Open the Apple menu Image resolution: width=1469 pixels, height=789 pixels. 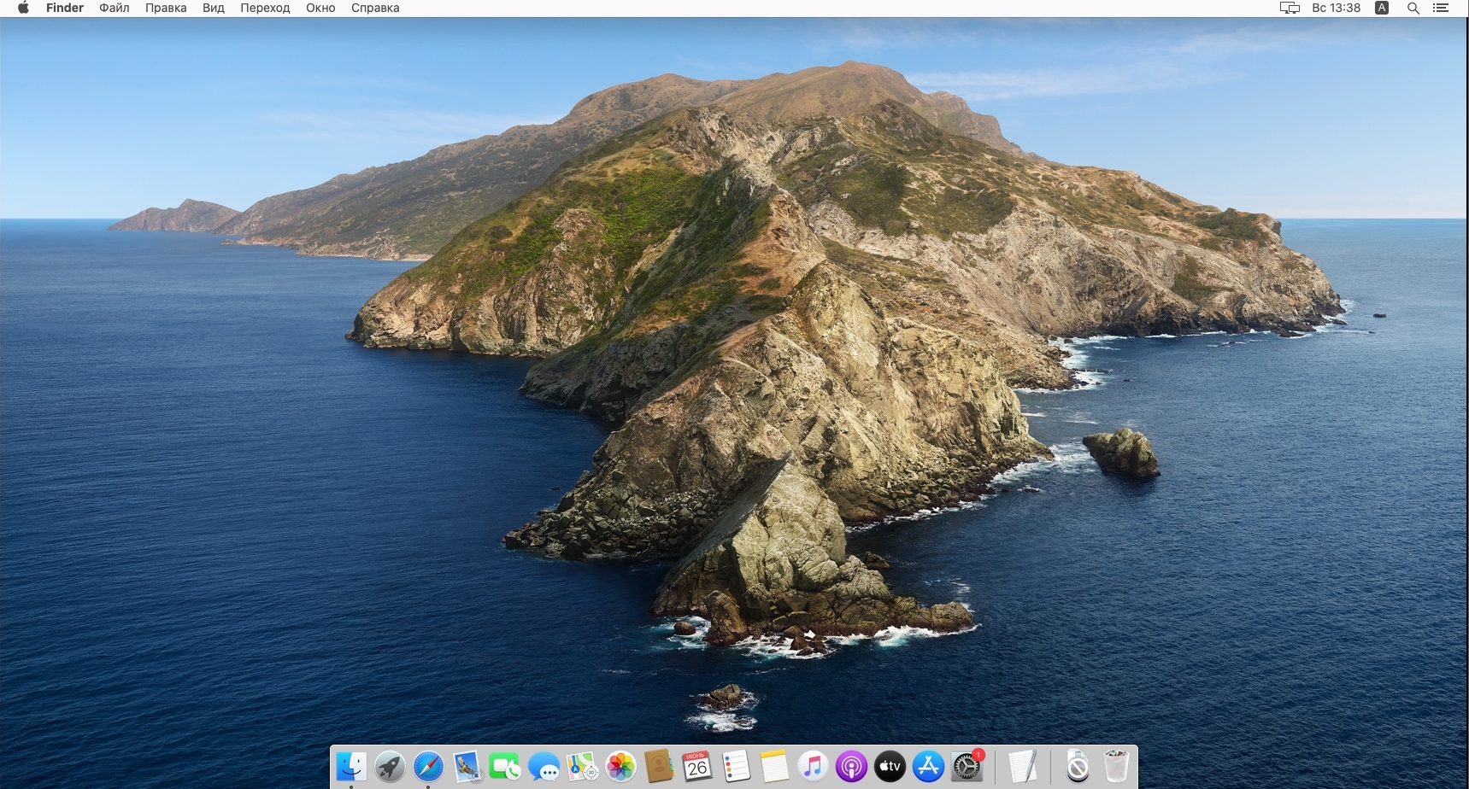point(23,8)
